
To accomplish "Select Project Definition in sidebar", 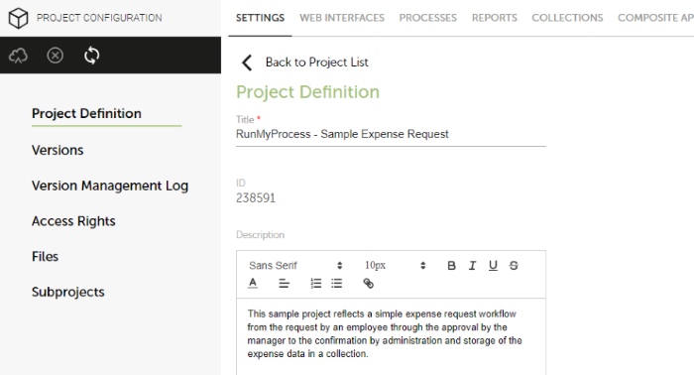I will pyautogui.click(x=87, y=114).
